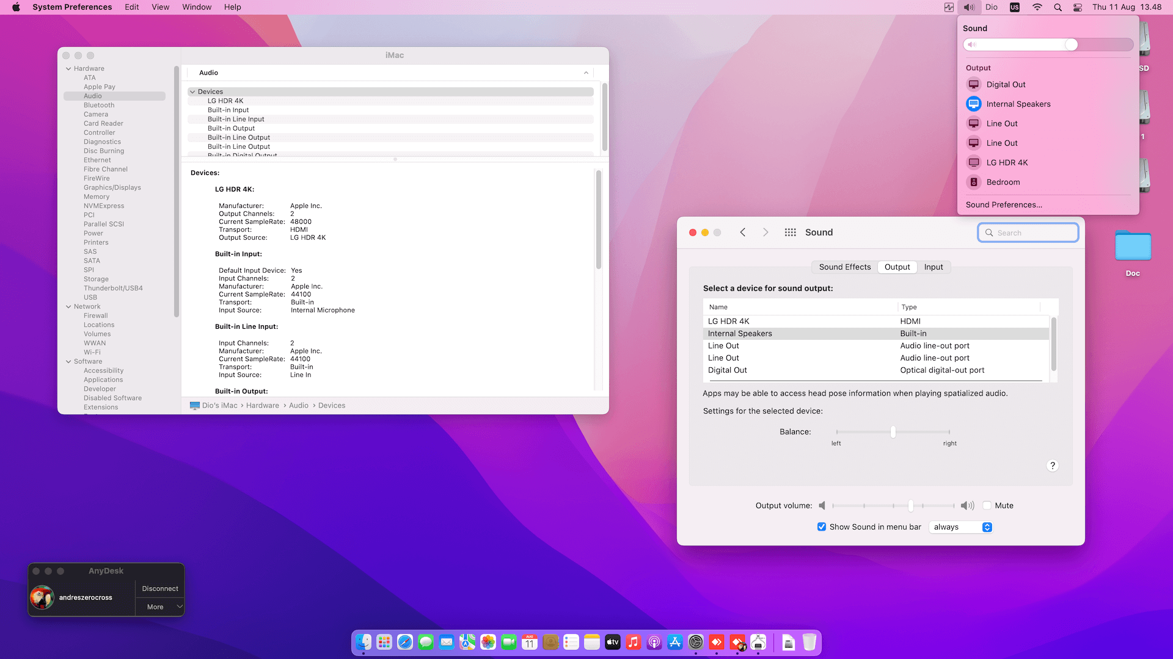1173x659 pixels.
Task: Select the Bedroom speaker output icon
Action: click(x=974, y=182)
